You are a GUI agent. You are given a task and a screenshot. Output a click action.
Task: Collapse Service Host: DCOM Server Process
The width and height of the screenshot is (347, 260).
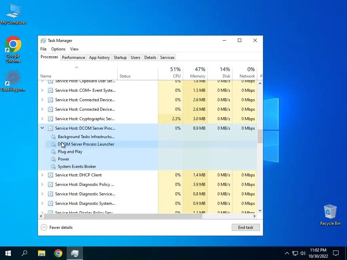click(x=42, y=128)
